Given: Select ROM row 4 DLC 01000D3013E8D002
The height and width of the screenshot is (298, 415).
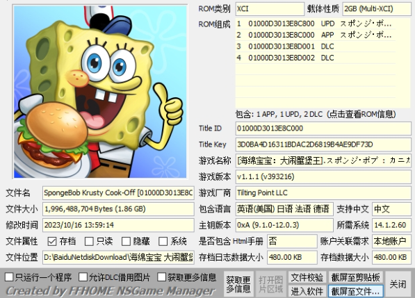Looking at the screenshot, I should pyautogui.click(x=316, y=58).
